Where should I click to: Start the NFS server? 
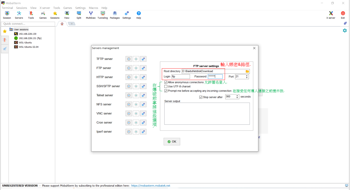pos(129,104)
